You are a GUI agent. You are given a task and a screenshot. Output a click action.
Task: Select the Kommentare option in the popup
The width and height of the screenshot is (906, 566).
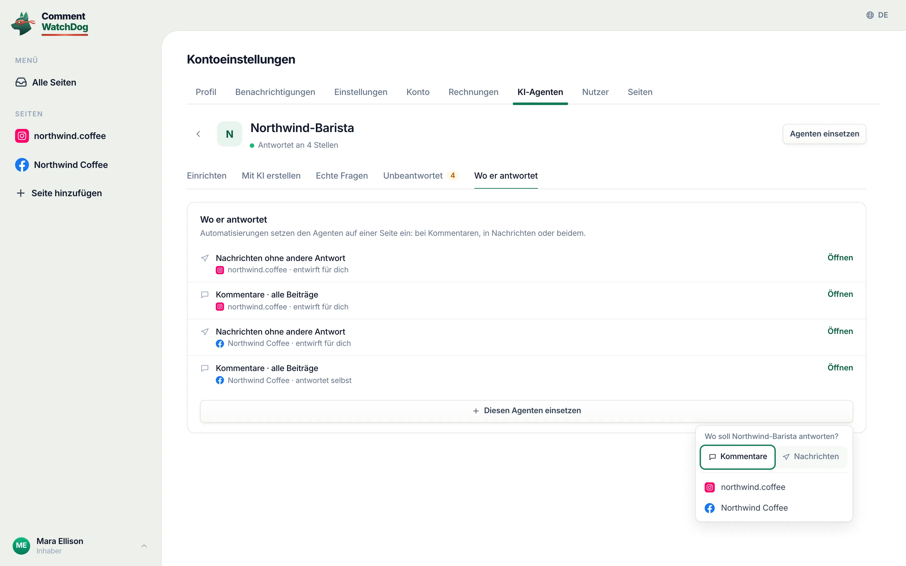(x=737, y=457)
